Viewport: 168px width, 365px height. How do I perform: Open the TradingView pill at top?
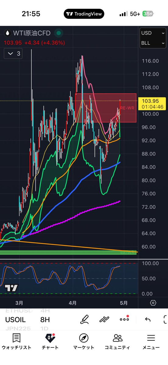click(x=84, y=14)
